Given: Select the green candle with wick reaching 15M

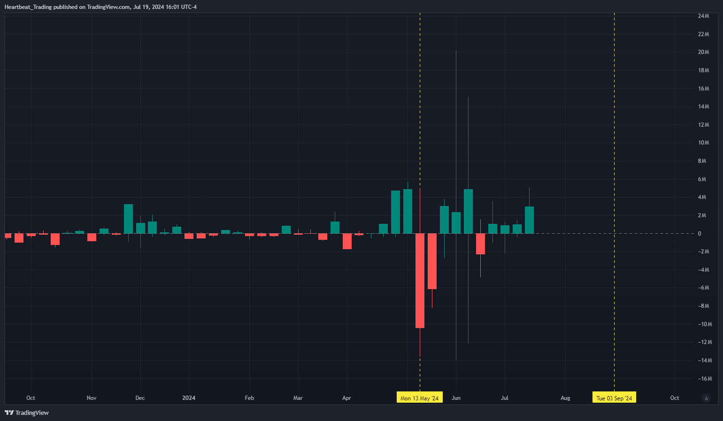Looking at the screenshot, I should [x=468, y=211].
